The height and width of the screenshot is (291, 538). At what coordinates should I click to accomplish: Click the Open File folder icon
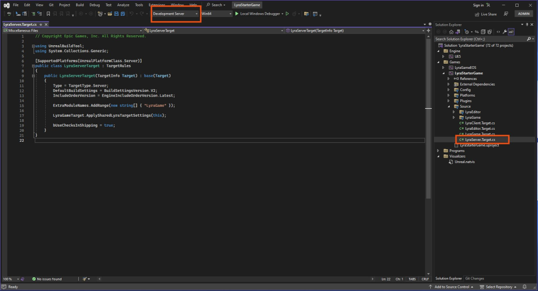[x=109, y=14]
